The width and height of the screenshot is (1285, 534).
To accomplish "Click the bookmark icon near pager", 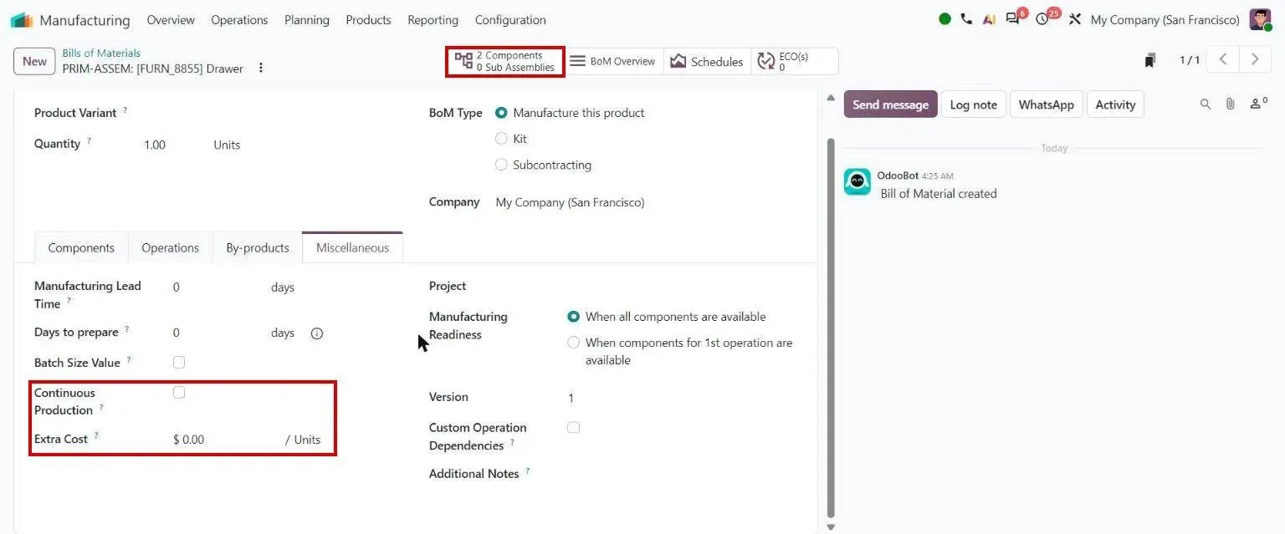I will 1150,60.
